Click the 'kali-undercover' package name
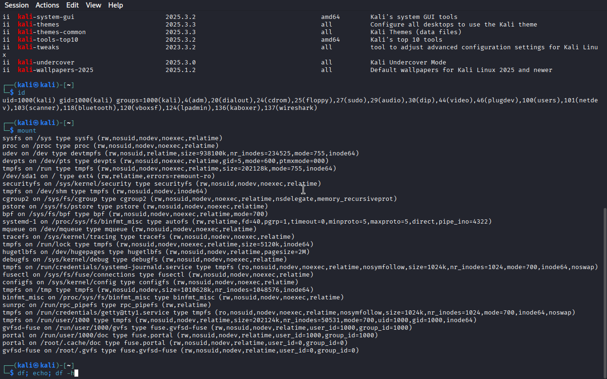 pyautogui.click(x=46, y=63)
